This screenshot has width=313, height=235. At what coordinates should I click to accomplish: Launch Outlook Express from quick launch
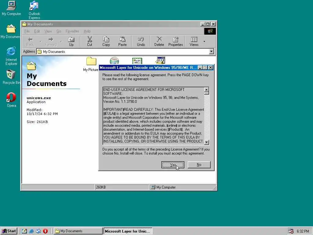pos(38,231)
